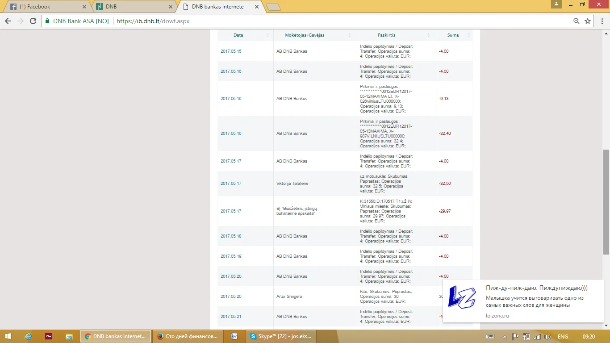
Task: Change the ENG input language
Action: (x=563, y=337)
